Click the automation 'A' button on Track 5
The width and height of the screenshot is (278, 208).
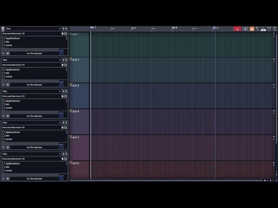coord(274,136)
